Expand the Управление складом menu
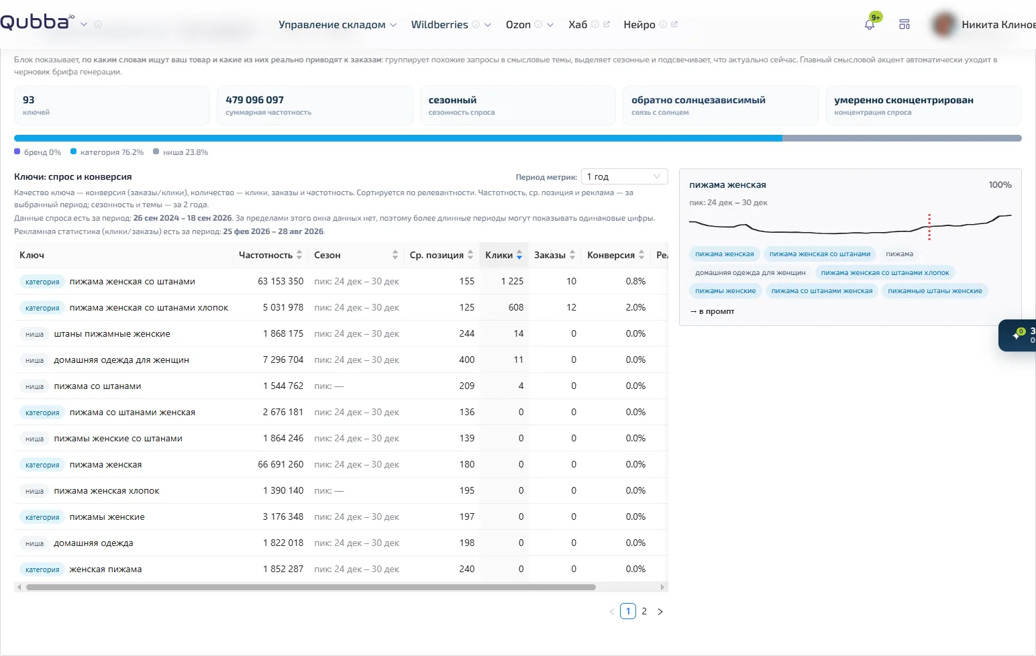Screen dimensions: 1036x656 coord(338,25)
